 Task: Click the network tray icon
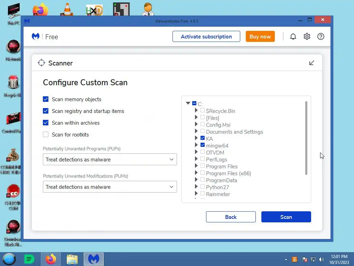(x=313, y=259)
